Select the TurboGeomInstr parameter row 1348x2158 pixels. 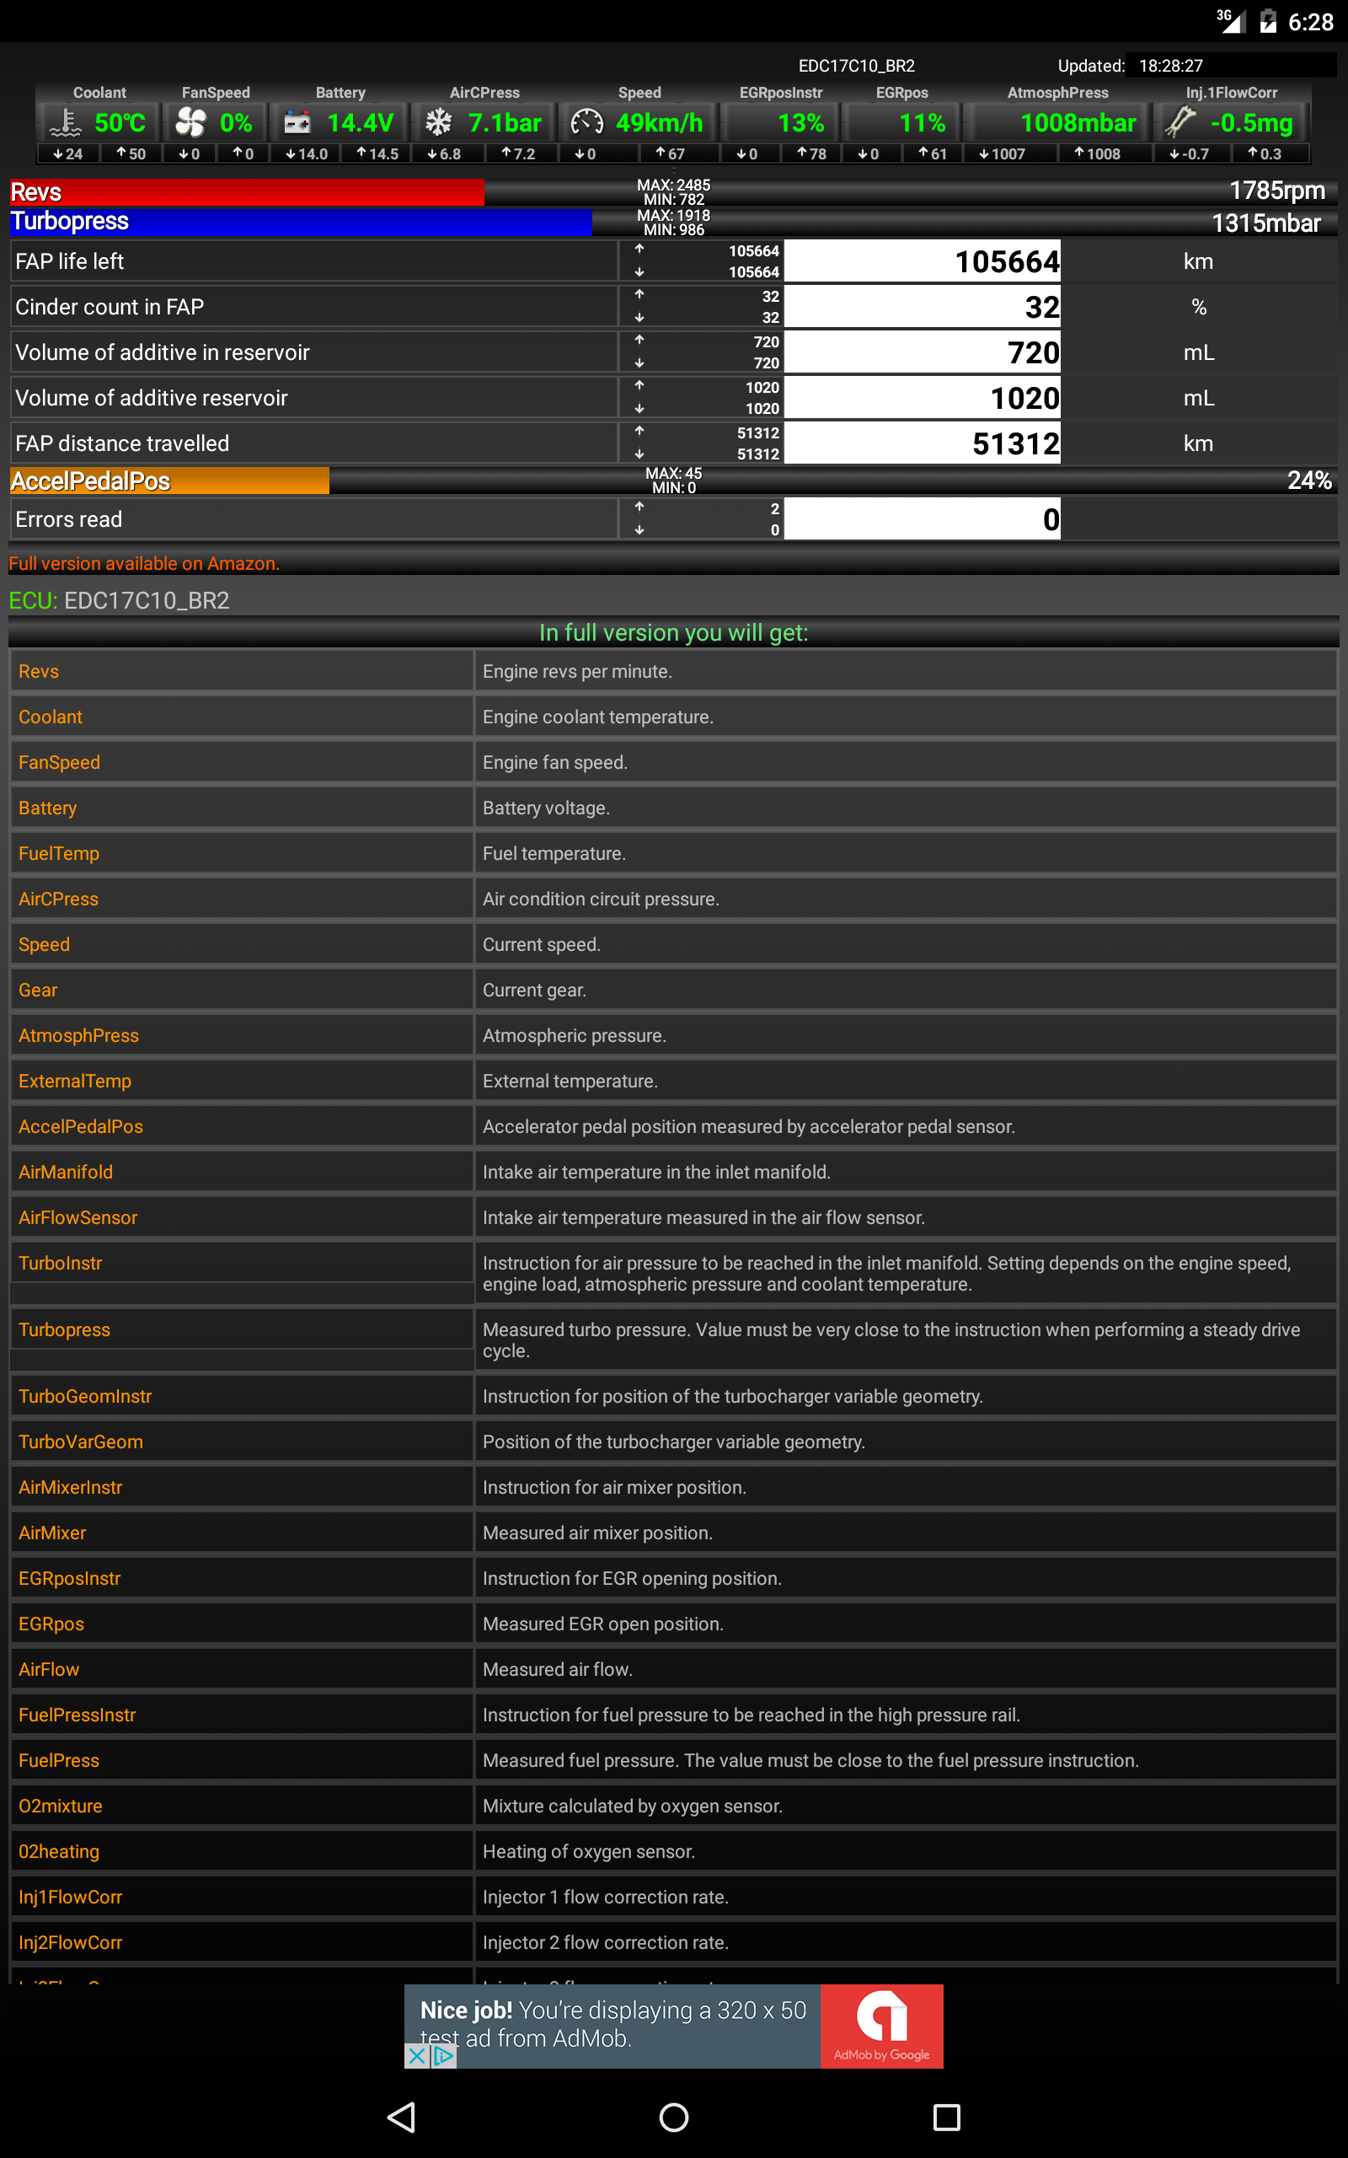point(674,1397)
